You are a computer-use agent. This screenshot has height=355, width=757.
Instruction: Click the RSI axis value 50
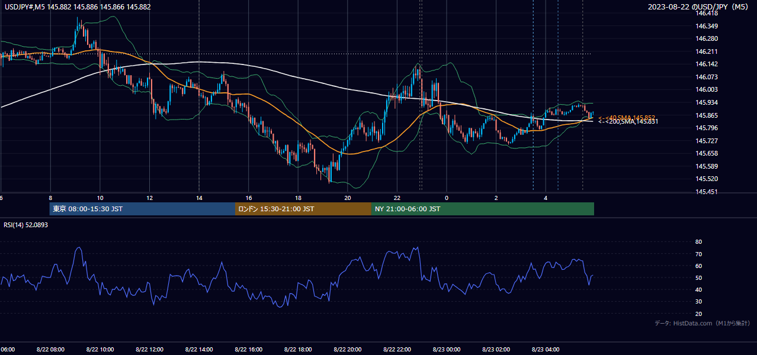[x=699, y=277]
